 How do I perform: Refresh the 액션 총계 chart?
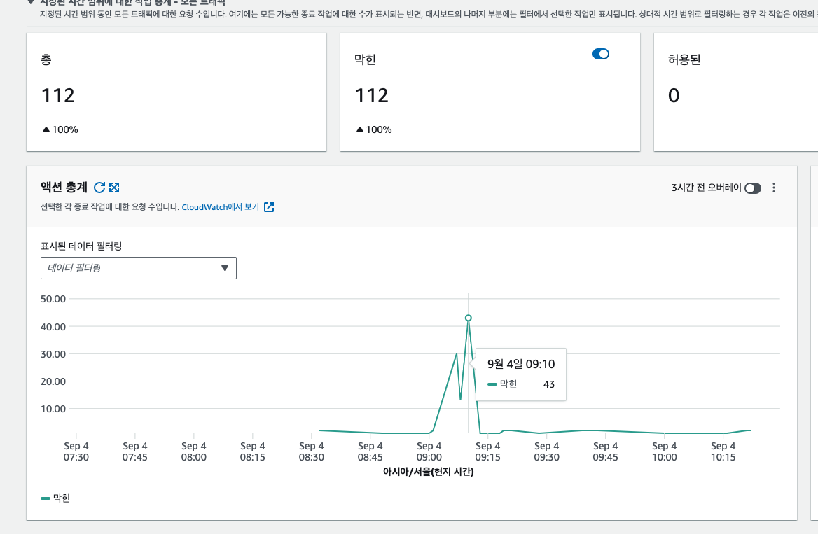[99, 187]
